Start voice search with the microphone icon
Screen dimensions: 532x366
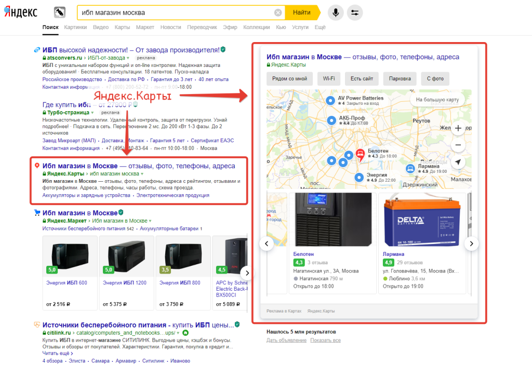coord(336,12)
